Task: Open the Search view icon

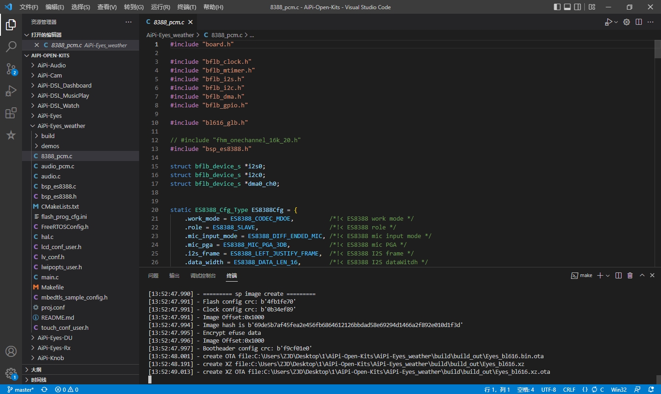Action: click(11, 46)
